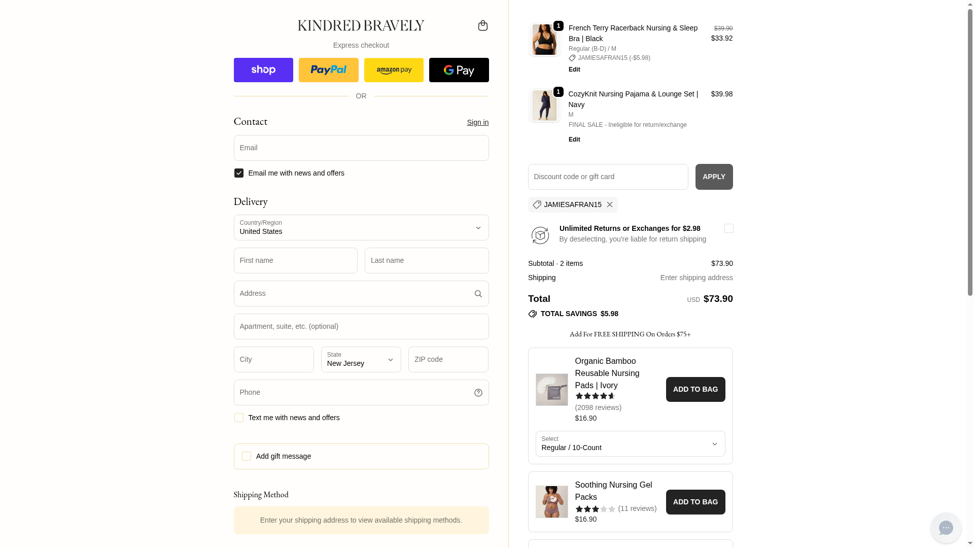Pay with Shop Pay express button
This screenshot has height=548, width=974.
coord(263,70)
